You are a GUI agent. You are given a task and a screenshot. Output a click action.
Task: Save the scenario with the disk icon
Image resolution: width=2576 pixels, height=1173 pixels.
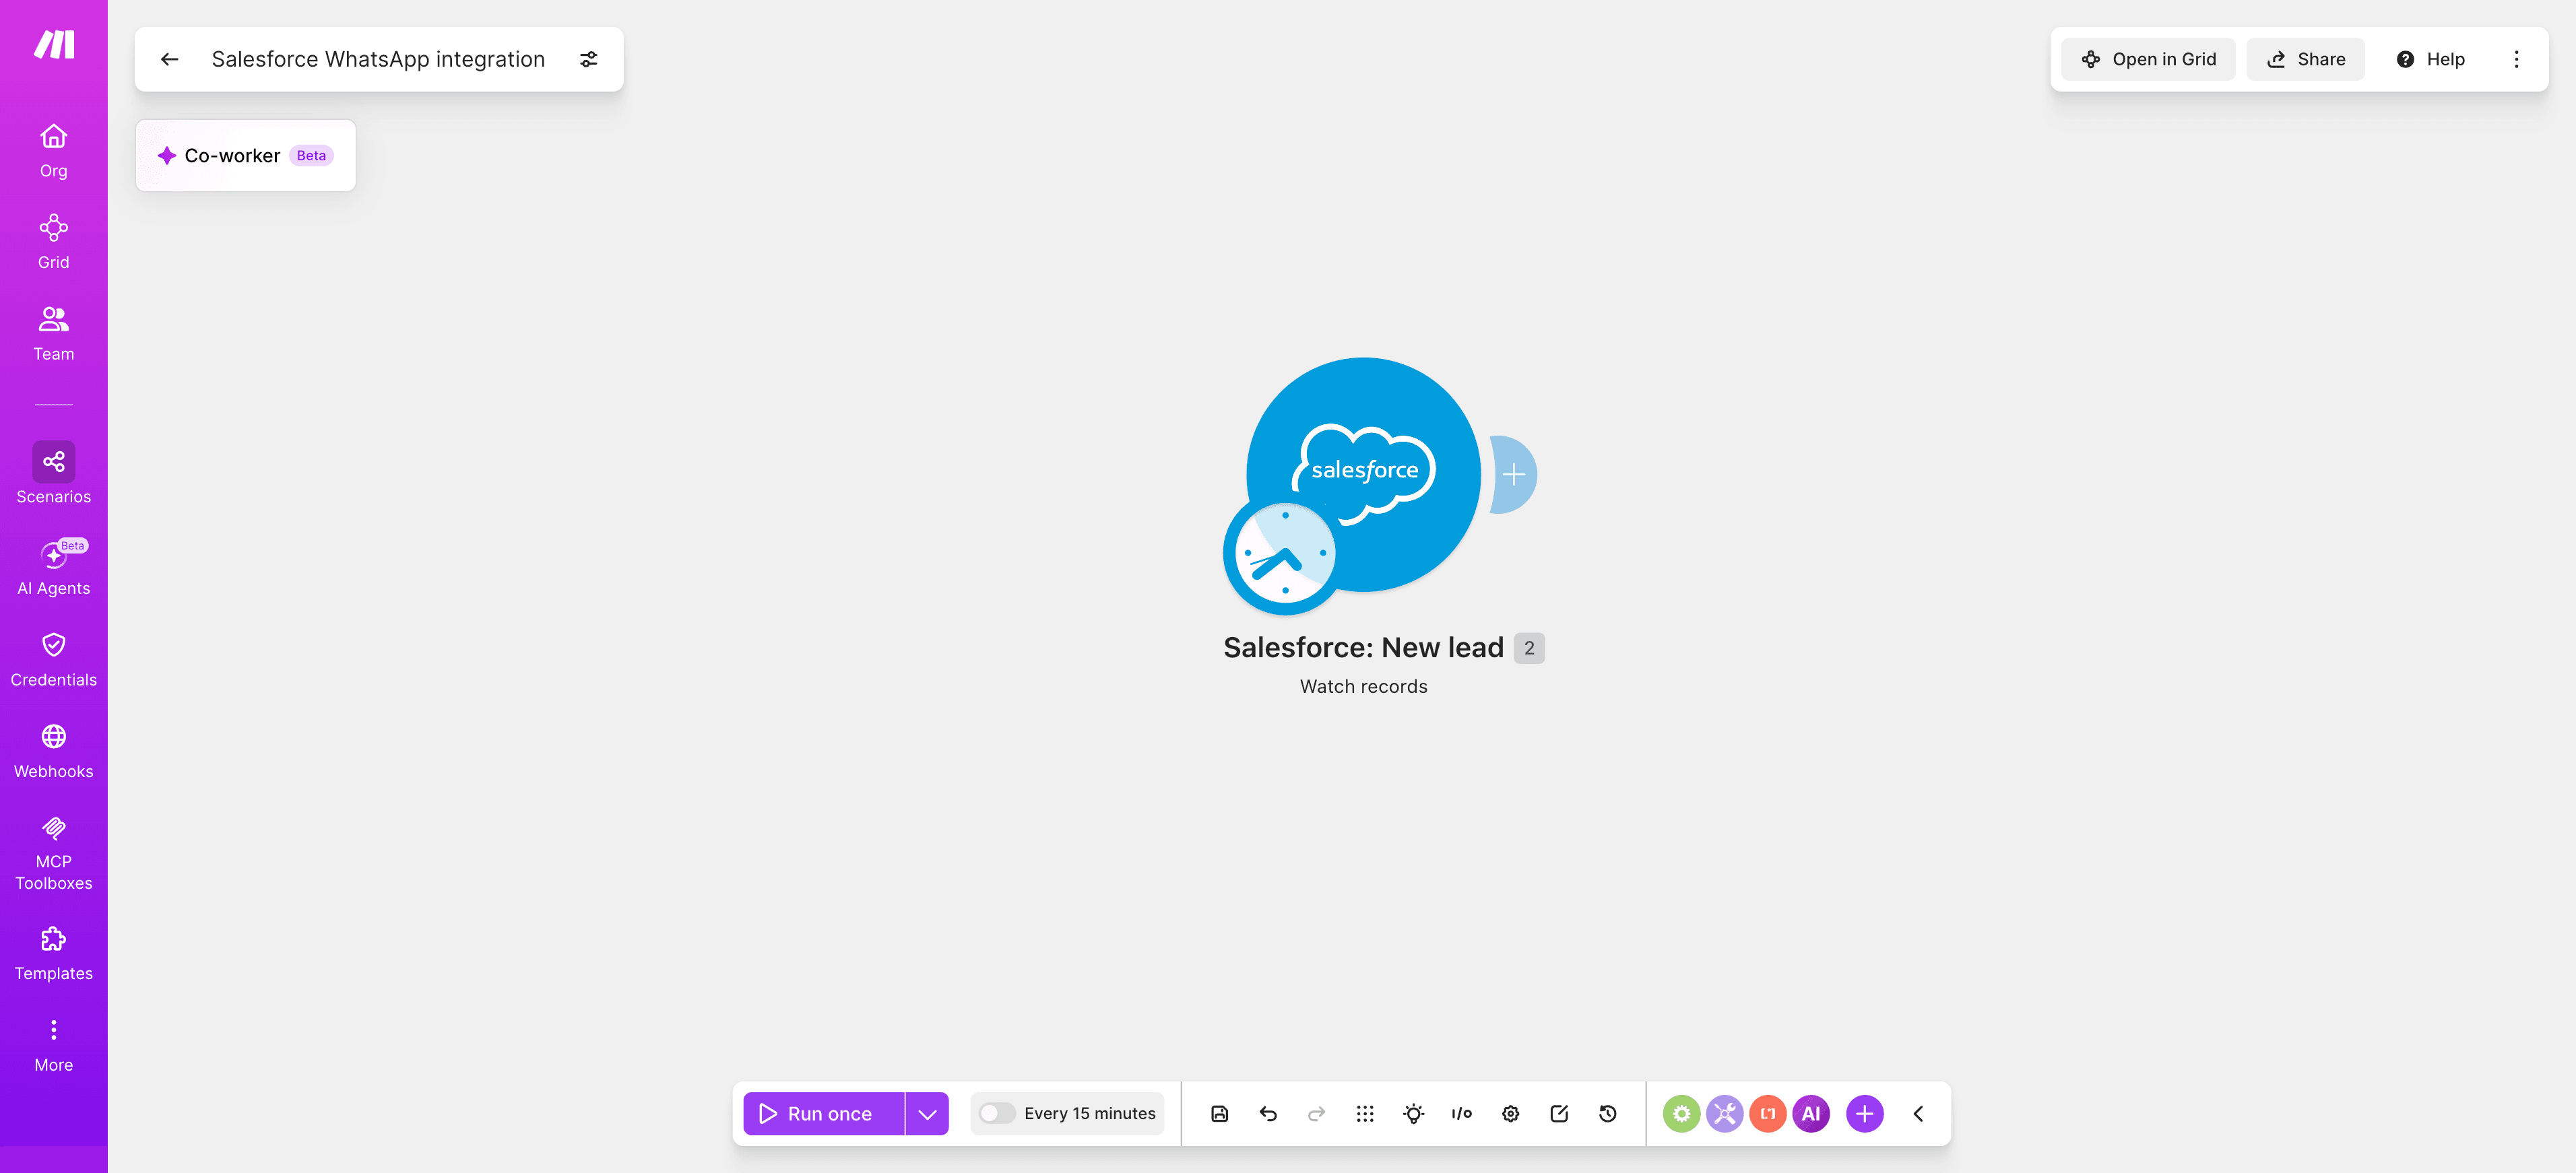(x=1219, y=1113)
